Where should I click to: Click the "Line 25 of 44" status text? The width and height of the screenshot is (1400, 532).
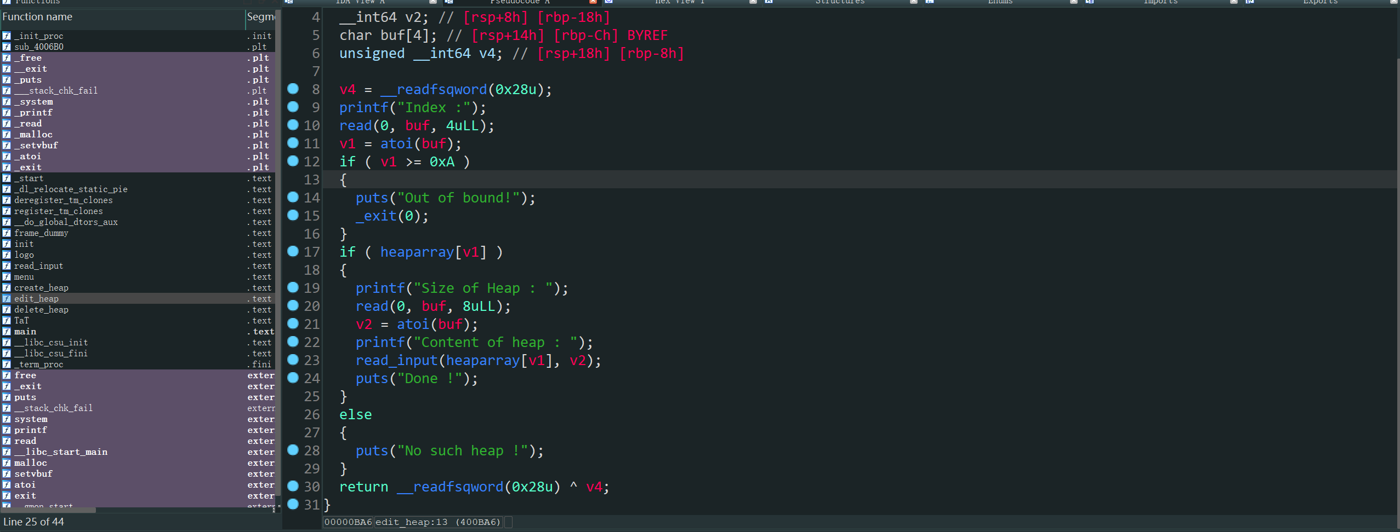point(34,522)
